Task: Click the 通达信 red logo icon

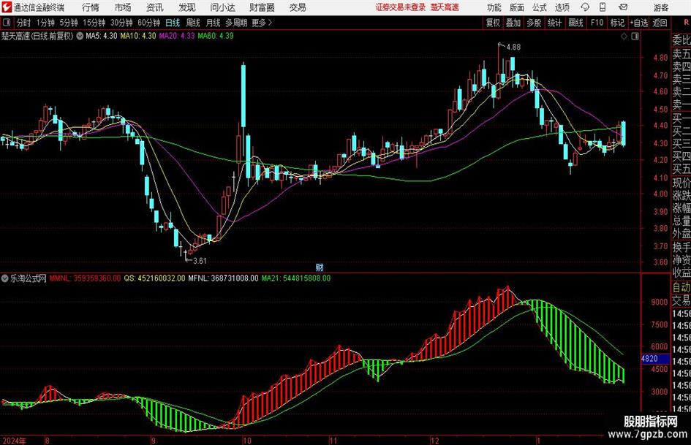Action: click(x=7, y=7)
